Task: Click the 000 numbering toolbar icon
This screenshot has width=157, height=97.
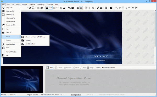Action: [x=129, y=8]
